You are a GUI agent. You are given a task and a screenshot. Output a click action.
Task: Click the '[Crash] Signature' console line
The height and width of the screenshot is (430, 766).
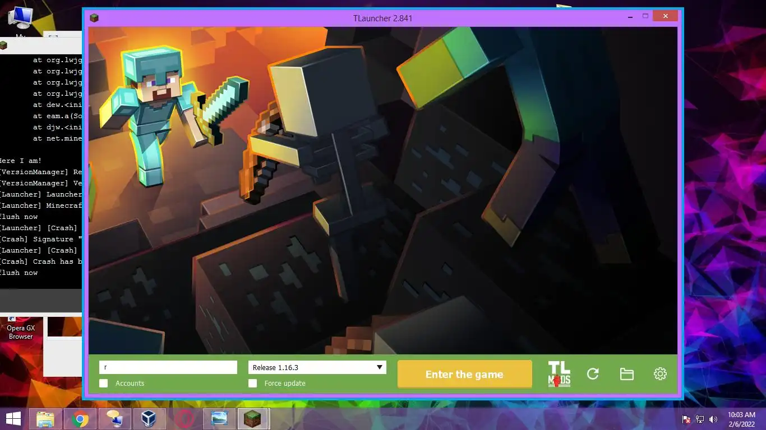click(41, 239)
